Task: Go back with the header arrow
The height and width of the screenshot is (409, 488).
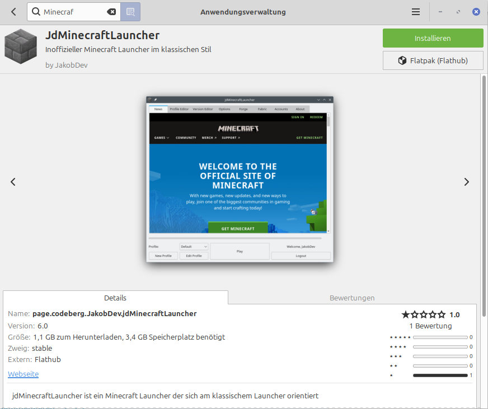Action: tap(13, 12)
